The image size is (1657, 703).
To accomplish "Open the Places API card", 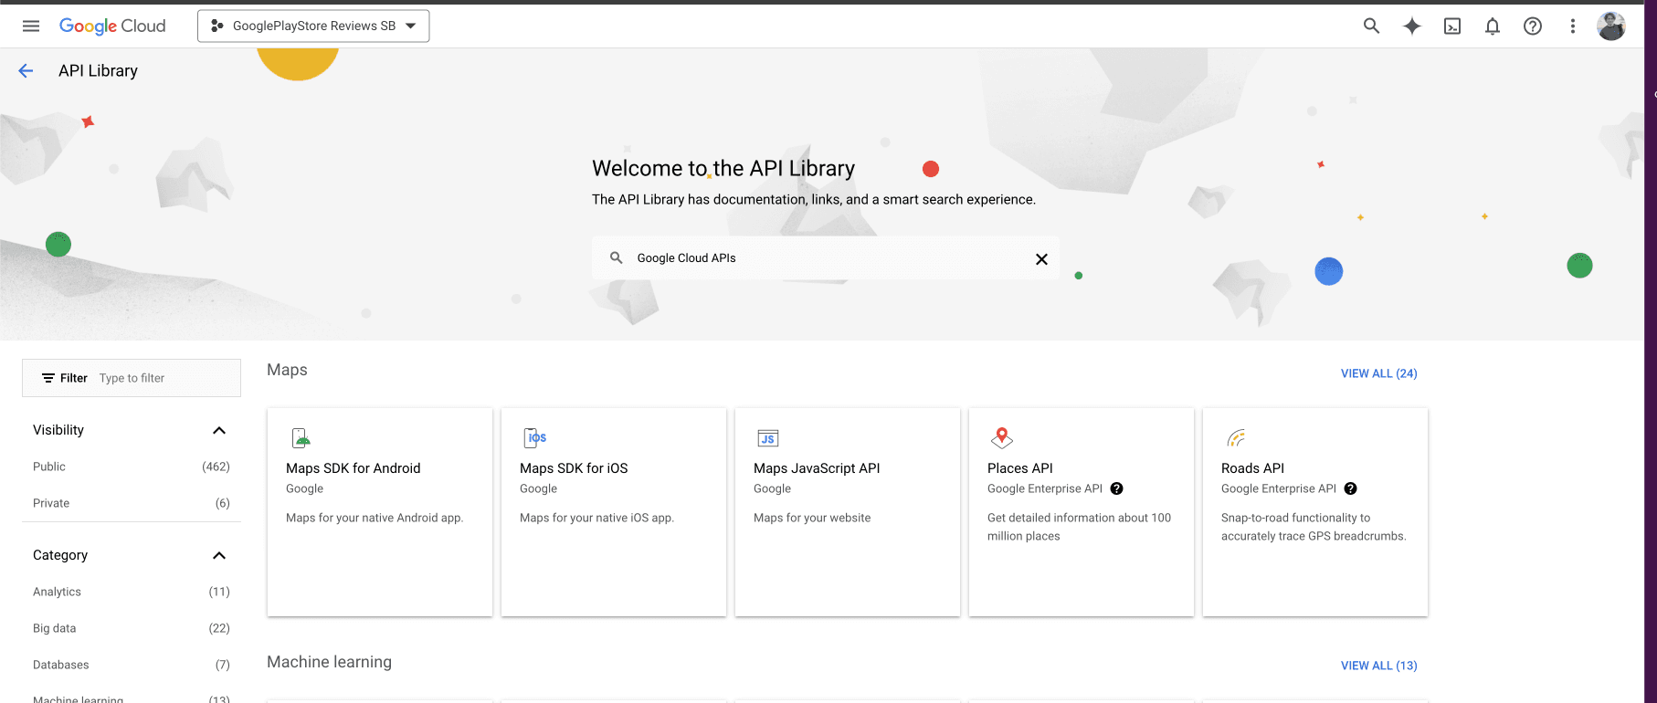I will point(1081,511).
